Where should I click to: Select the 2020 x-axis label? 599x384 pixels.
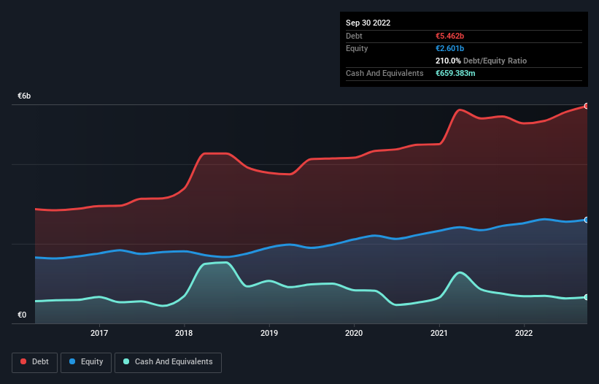point(354,333)
